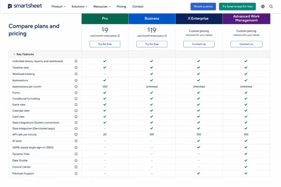Show info icon for Data Shuttle
Screen dimensions: 281x187
coord(76,160)
